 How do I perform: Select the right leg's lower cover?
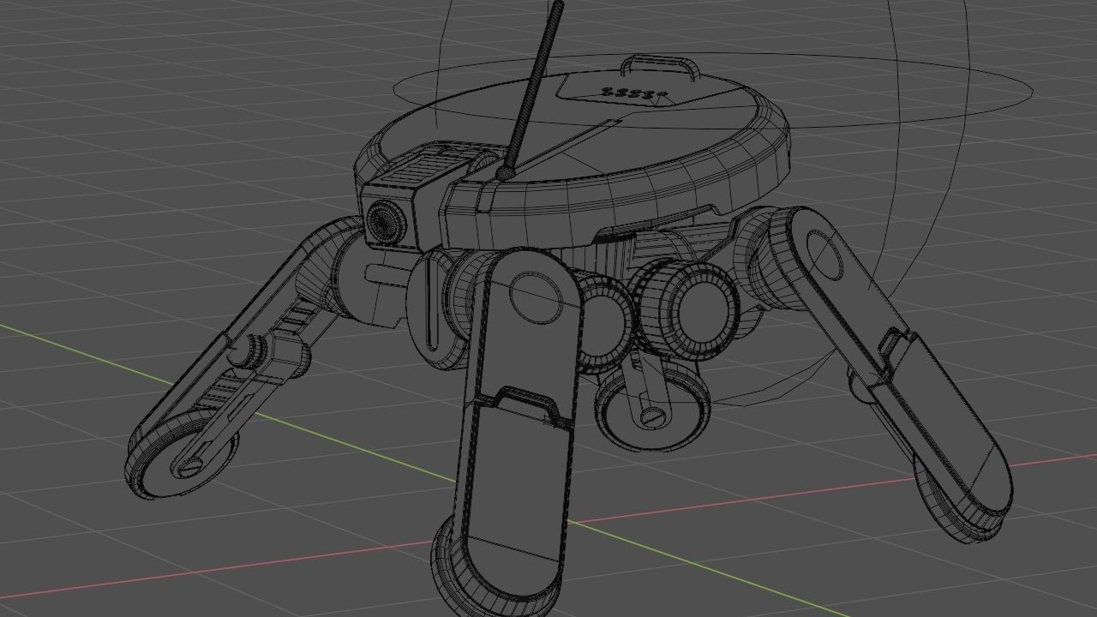(944, 423)
